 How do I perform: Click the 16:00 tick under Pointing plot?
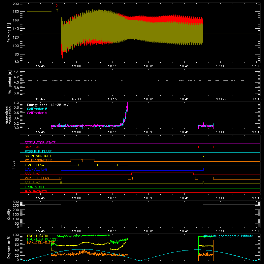77,66
